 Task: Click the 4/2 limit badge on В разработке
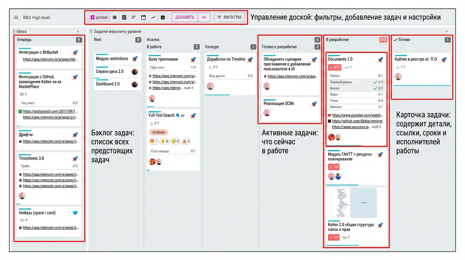coord(383,40)
